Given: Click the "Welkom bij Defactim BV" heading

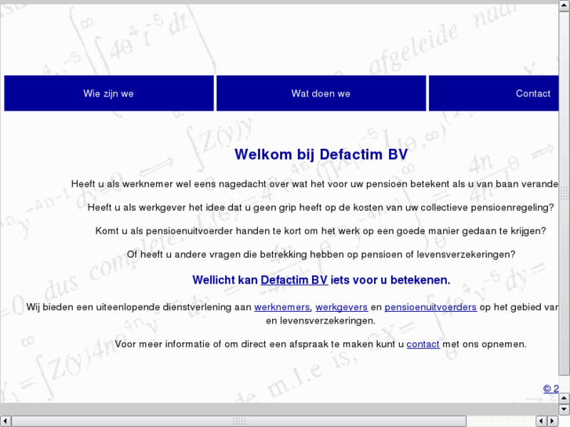Looking at the screenshot, I should tap(321, 154).
